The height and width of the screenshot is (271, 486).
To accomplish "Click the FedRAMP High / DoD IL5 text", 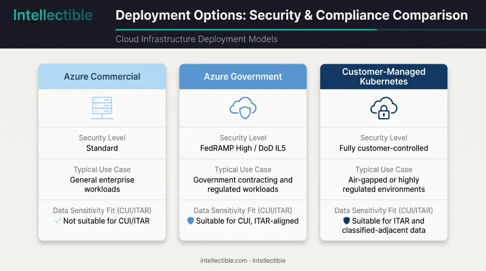I will 243,148.
